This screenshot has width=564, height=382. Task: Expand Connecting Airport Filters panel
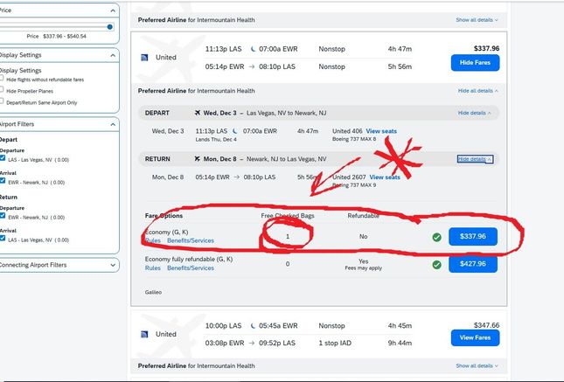pos(113,265)
